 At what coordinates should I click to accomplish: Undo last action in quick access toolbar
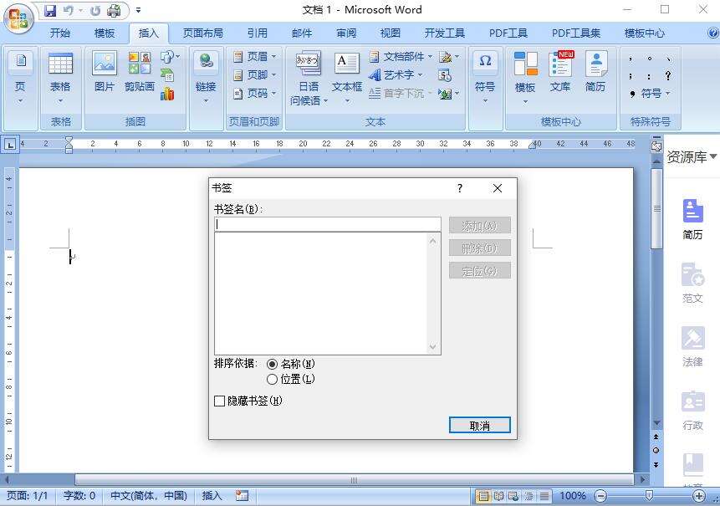[x=69, y=10]
